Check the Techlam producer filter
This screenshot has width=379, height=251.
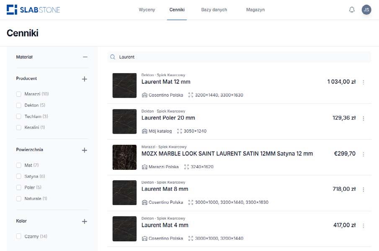tap(18, 116)
